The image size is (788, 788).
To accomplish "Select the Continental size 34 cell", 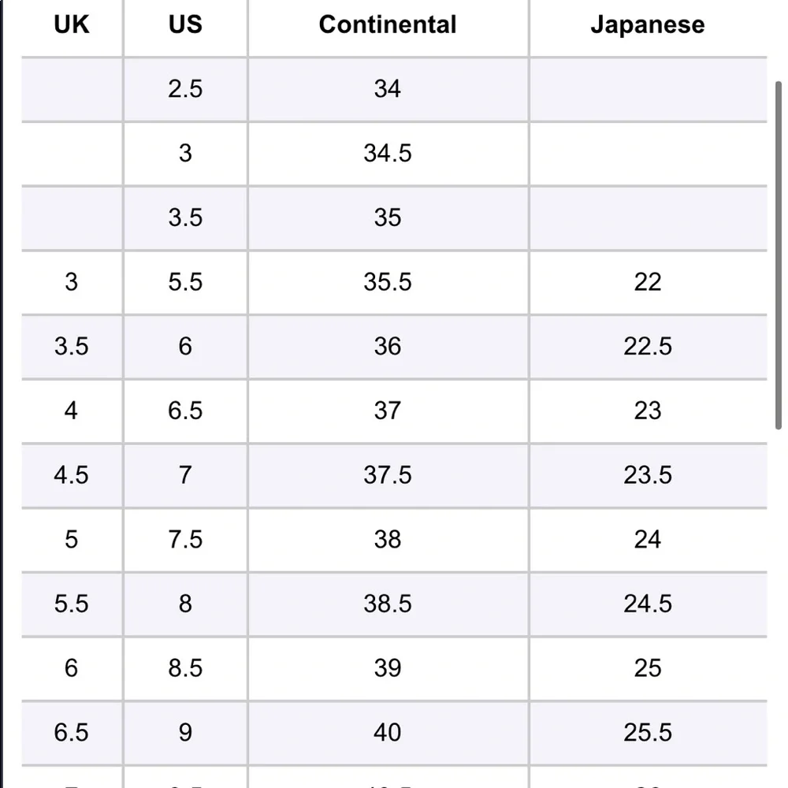I will pos(388,89).
